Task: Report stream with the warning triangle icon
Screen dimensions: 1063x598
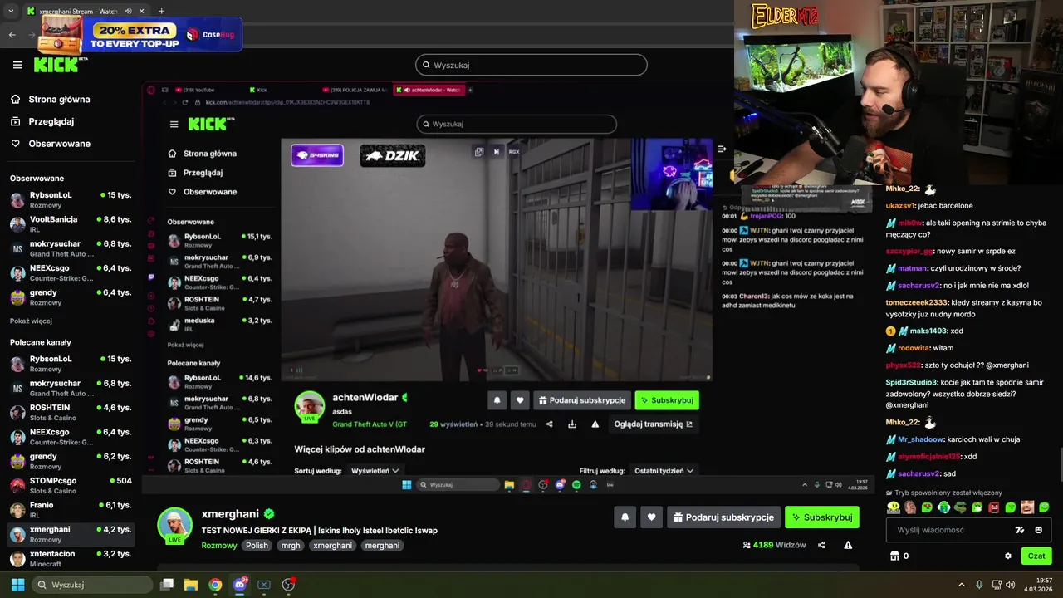Action: [x=848, y=545]
